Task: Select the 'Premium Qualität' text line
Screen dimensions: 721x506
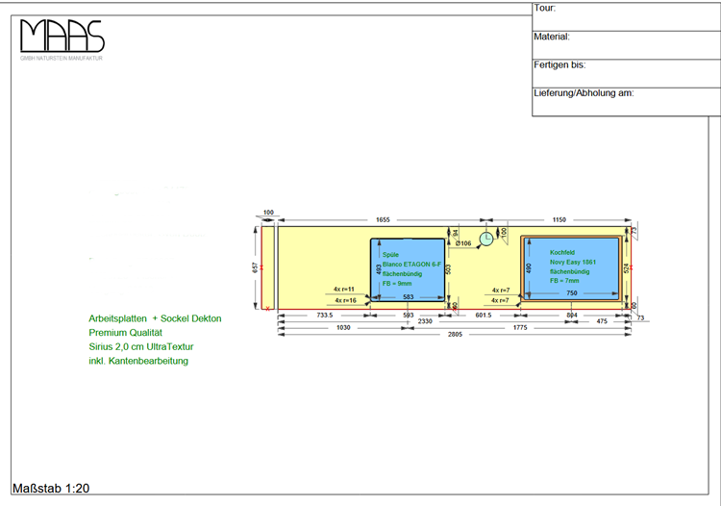Action: coord(126,333)
